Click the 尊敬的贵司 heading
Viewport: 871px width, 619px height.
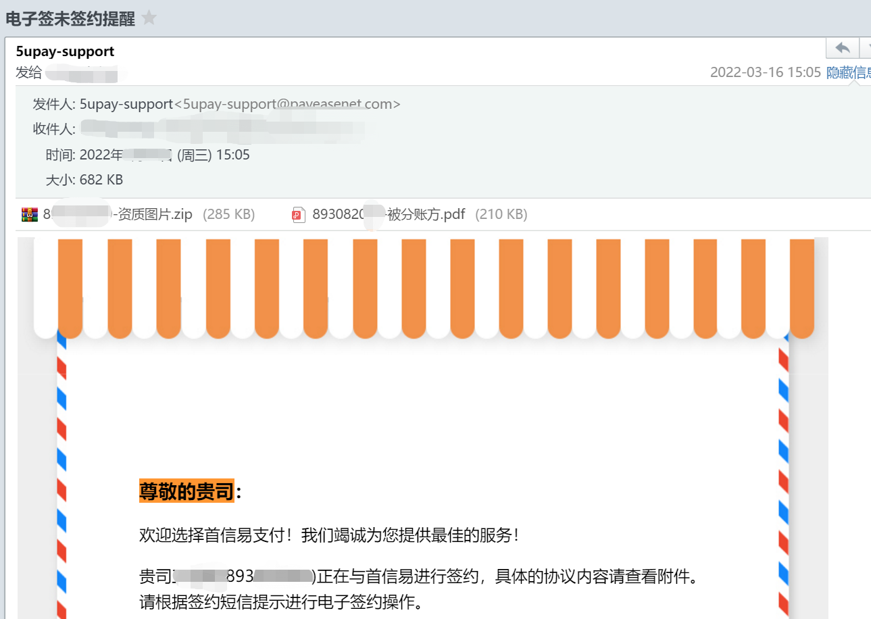(186, 491)
